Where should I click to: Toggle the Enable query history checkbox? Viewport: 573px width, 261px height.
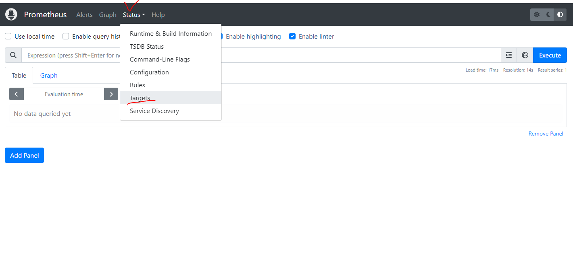66,36
